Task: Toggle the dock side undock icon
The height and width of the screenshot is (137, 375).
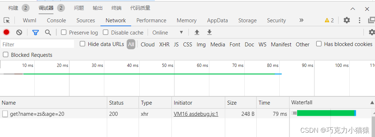Action: (x=372, y=20)
